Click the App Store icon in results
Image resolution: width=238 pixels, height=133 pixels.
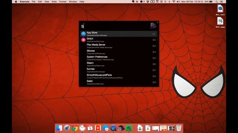[83, 34]
